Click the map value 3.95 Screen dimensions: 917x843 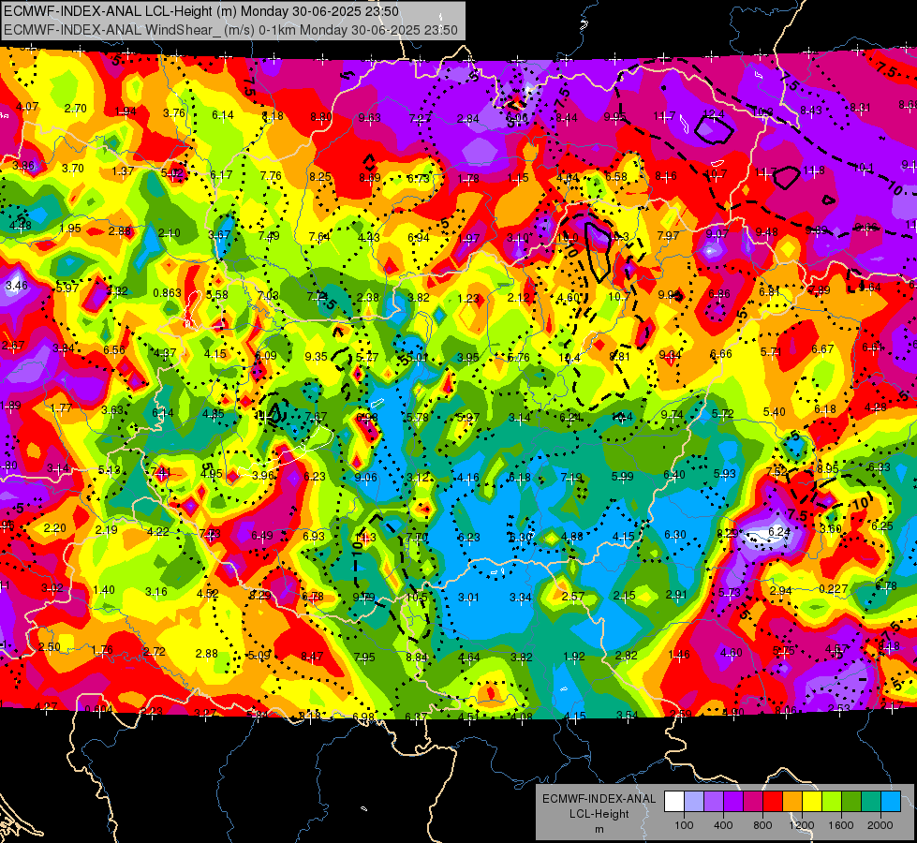(467, 357)
